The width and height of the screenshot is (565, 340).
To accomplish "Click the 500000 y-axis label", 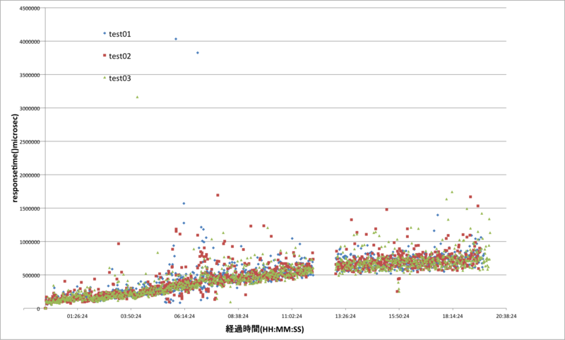I will [x=31, y=276].
